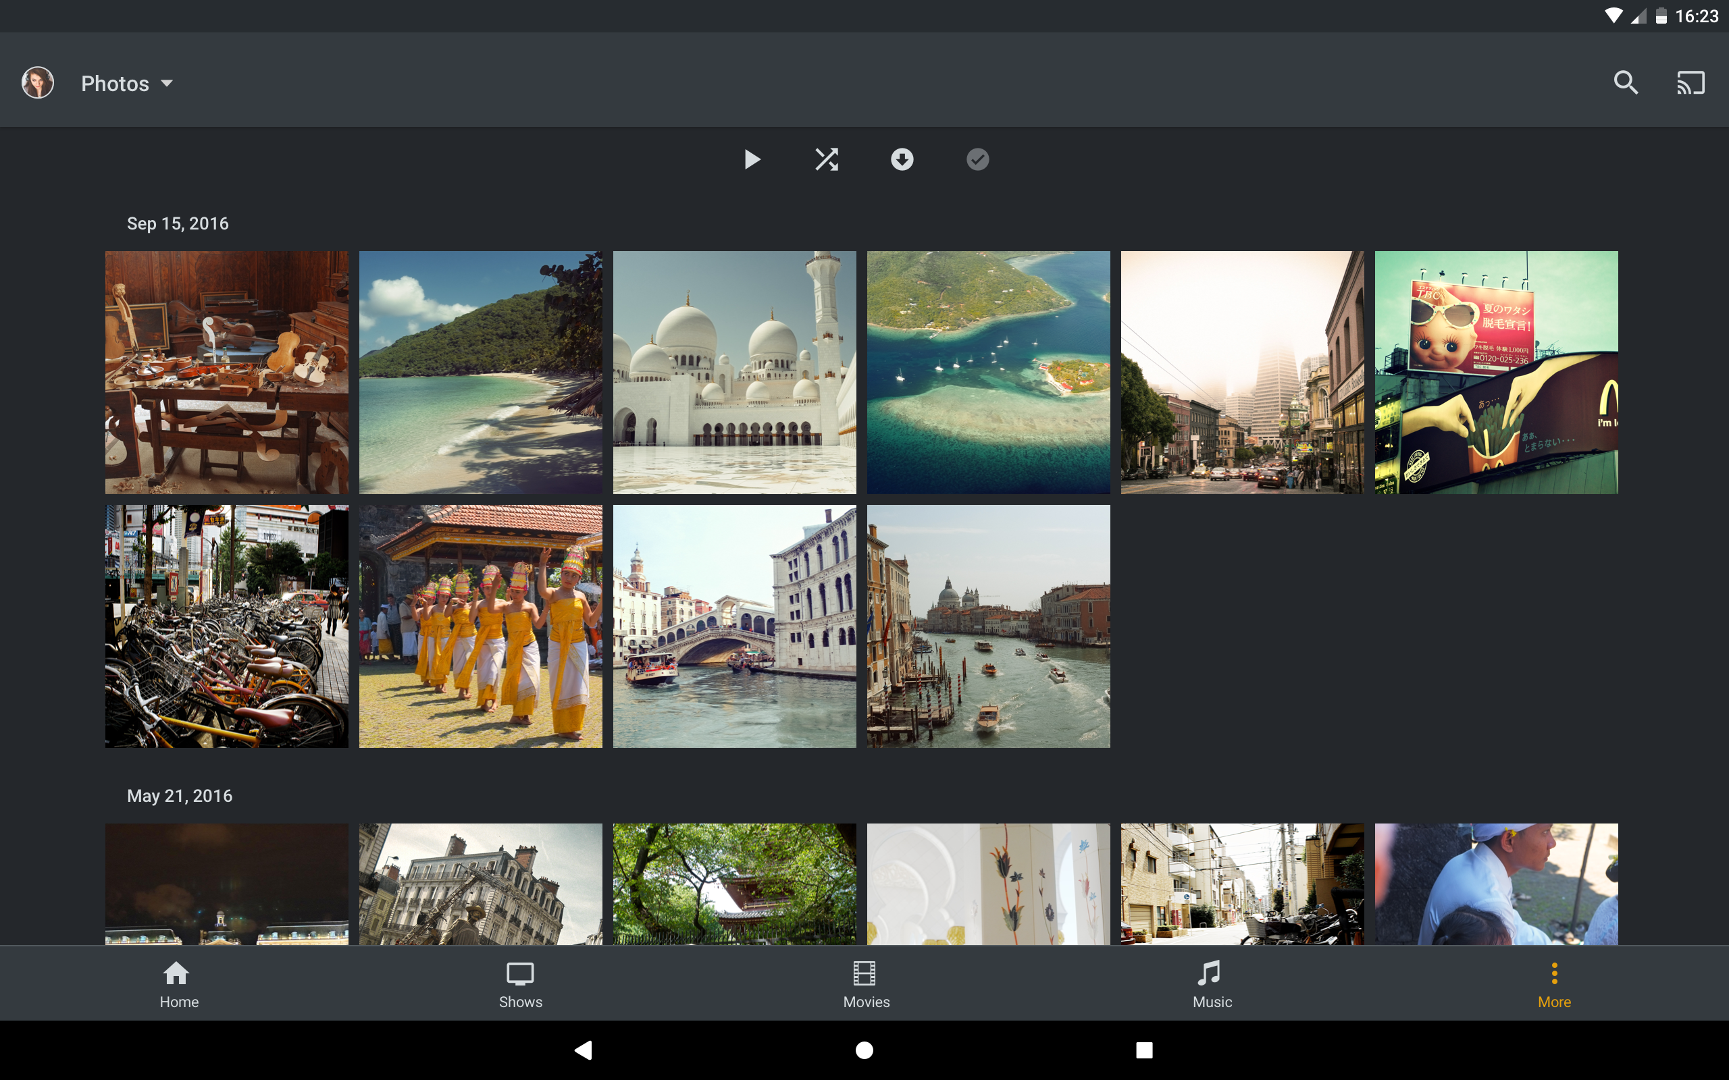Go to Home from the bottom bar
The width and height of the screenshot is (1729, 1080).
[x=178, y=983]
